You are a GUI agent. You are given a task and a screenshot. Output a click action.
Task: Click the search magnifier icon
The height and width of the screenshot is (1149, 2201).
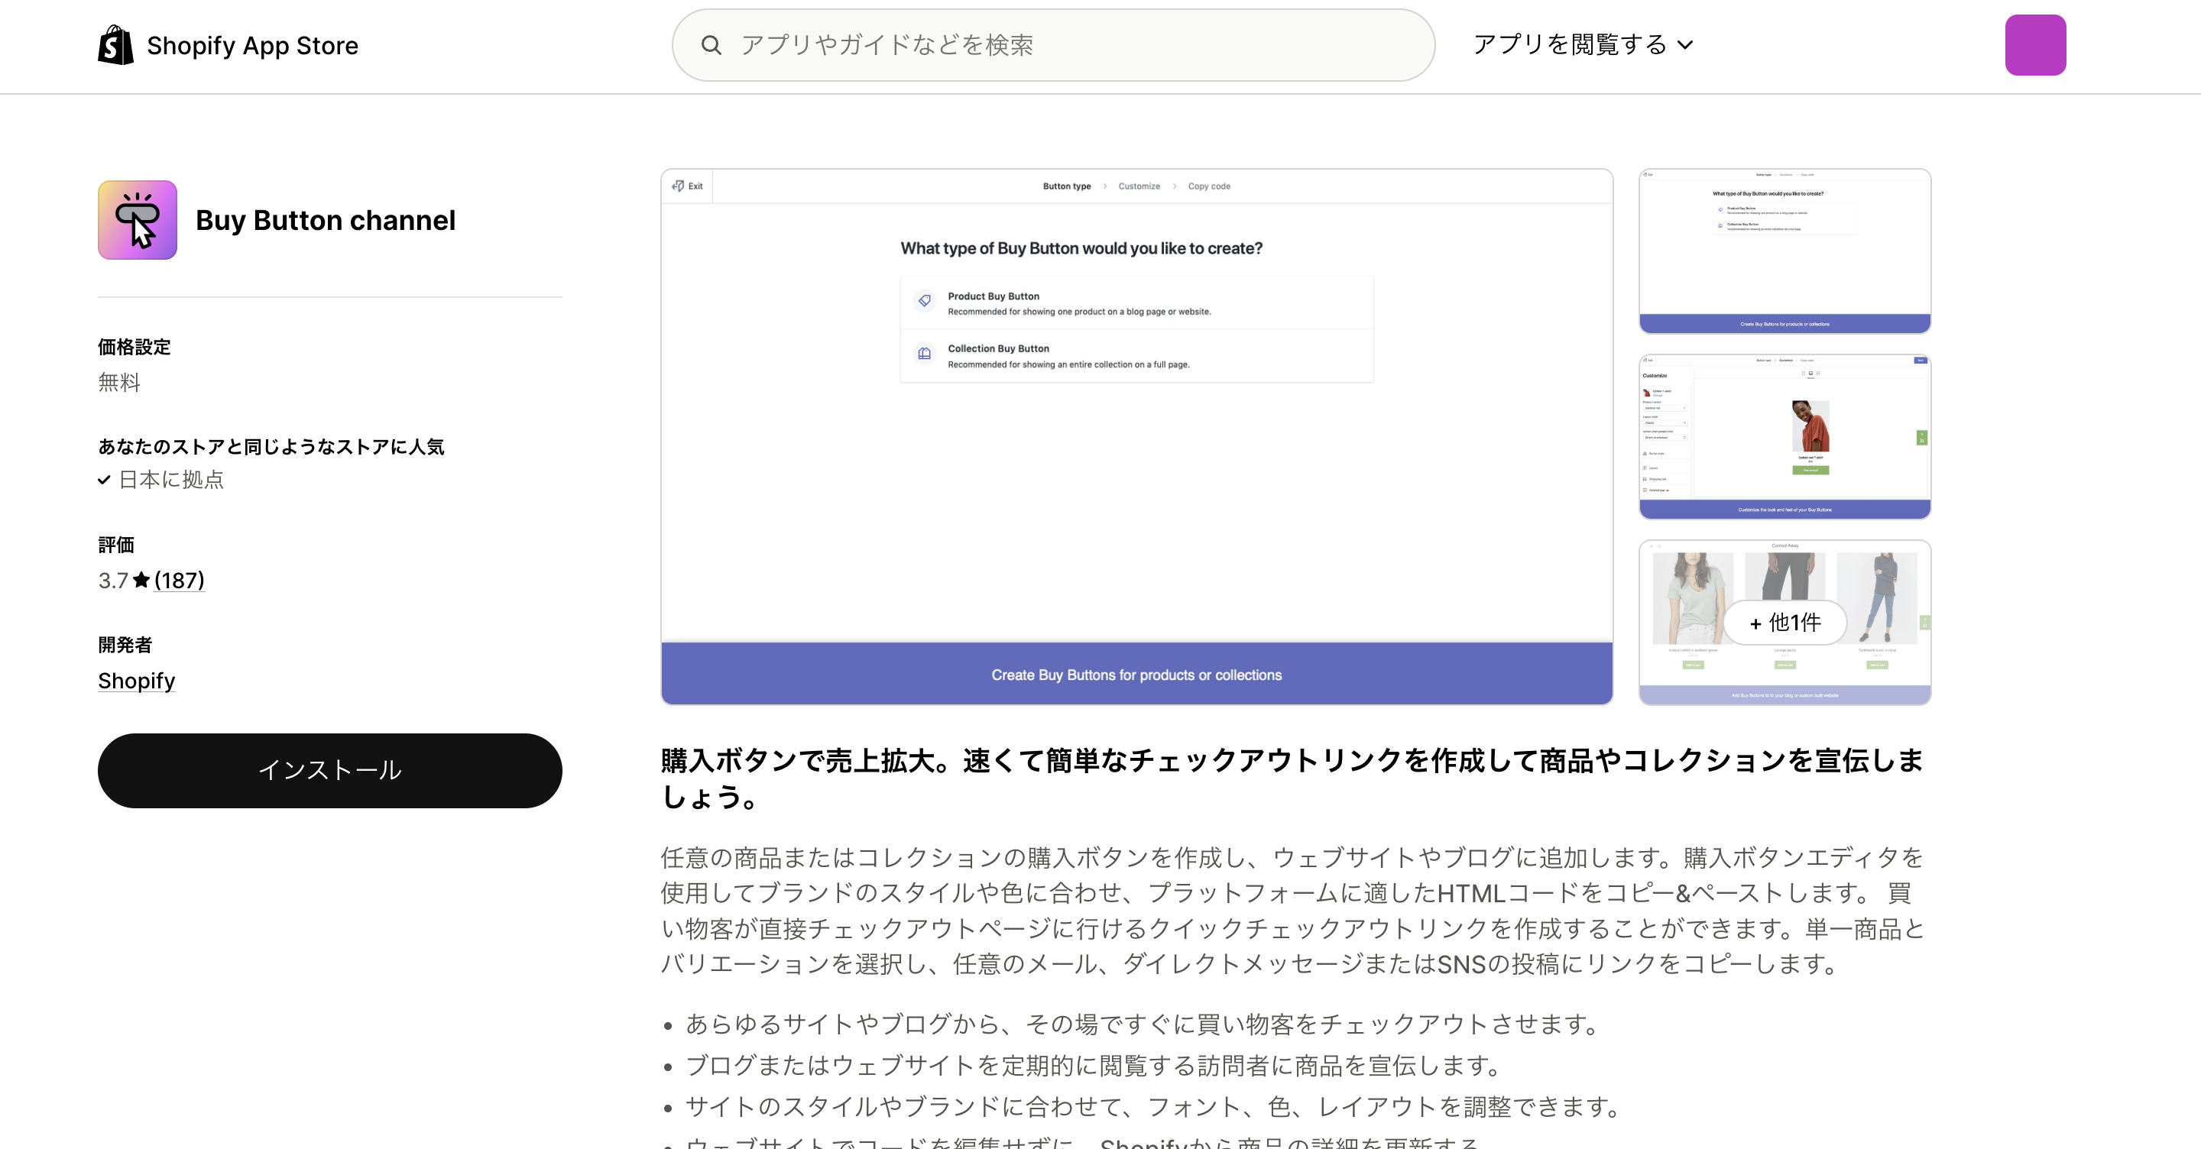click(711, 45)
